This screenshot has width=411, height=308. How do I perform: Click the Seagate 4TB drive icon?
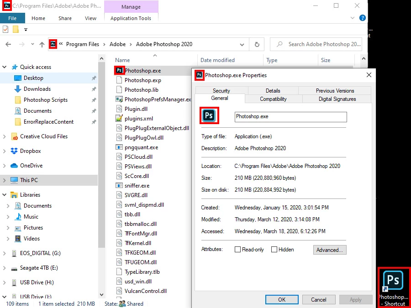click(14, 268)
